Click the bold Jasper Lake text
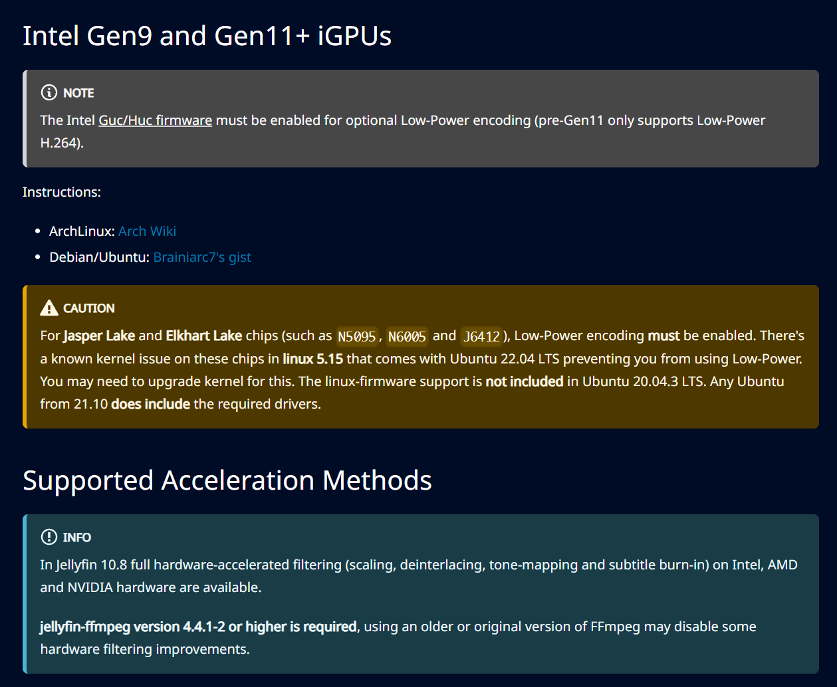Viewport: 837px width, 687px height. tap(99, 336)
